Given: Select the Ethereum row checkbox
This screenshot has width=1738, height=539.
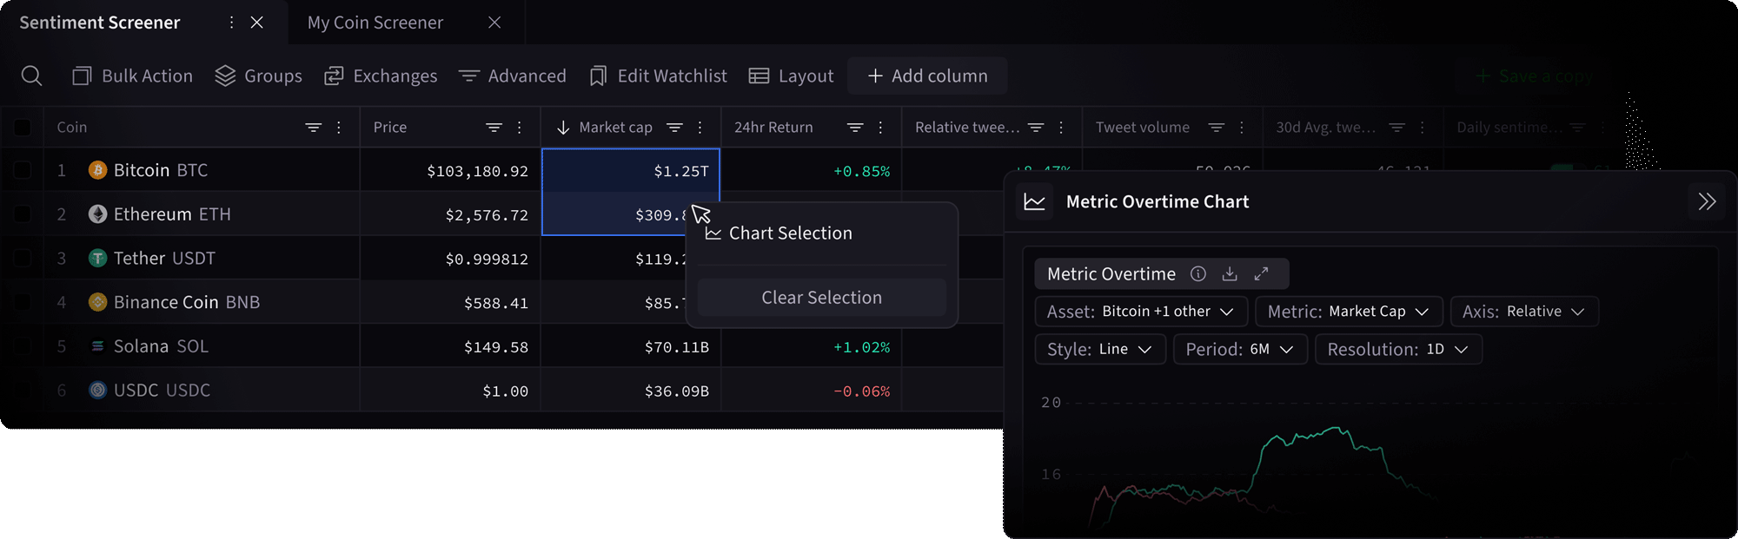Looking at the screenshot, I should point(23,214).
